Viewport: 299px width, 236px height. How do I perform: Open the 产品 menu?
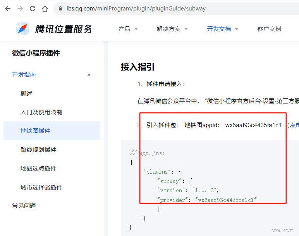pyautogui.click(x=124, y=29)
